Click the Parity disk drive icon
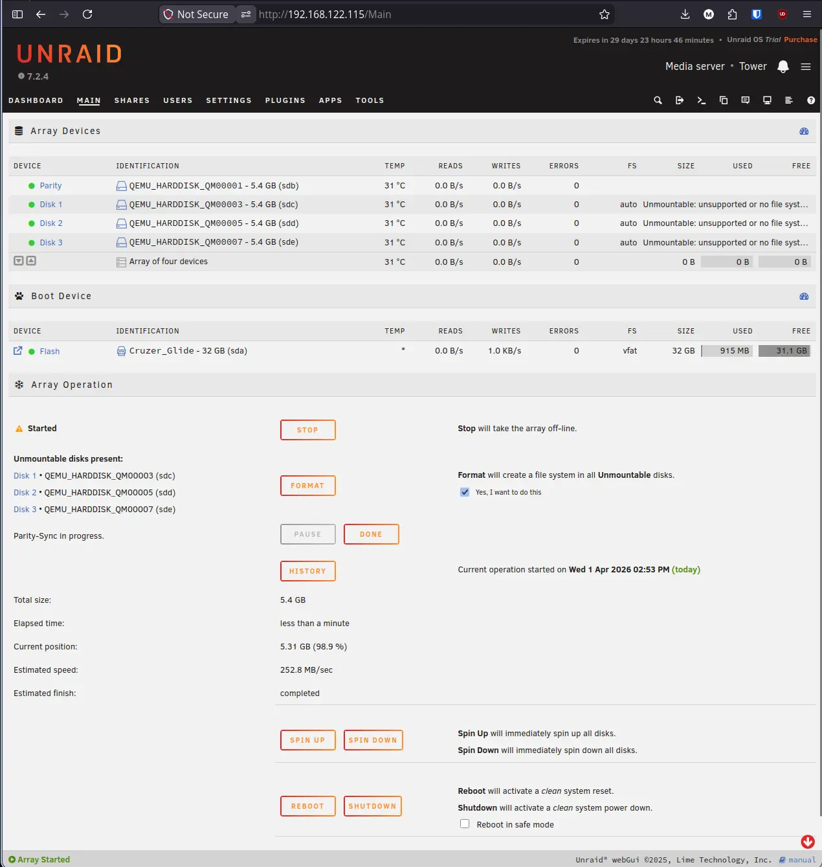Image resolution: width=822 pixels, height=867 pixels. (x=121, y=186)
